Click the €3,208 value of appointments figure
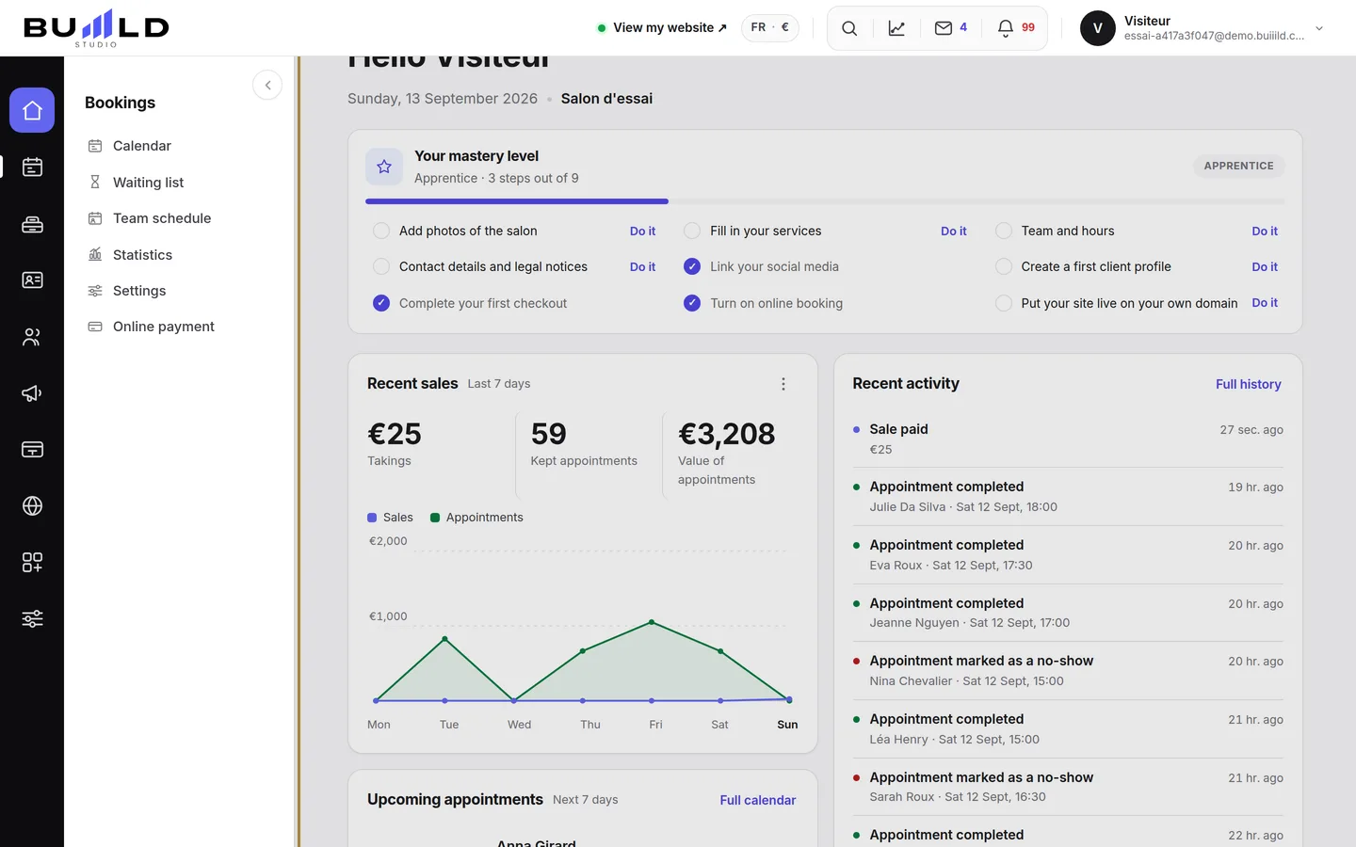The image size is (1356, 847). click(x=726, y=434)
